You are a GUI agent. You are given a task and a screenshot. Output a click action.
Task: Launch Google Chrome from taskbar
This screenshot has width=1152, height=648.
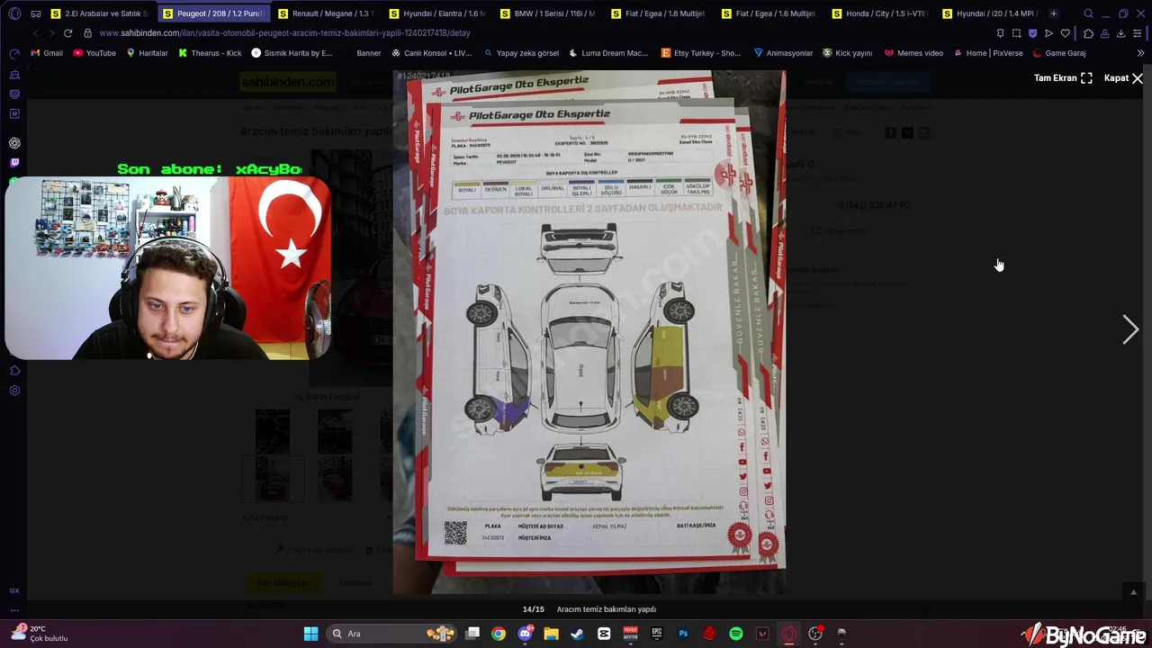point(499,634)
